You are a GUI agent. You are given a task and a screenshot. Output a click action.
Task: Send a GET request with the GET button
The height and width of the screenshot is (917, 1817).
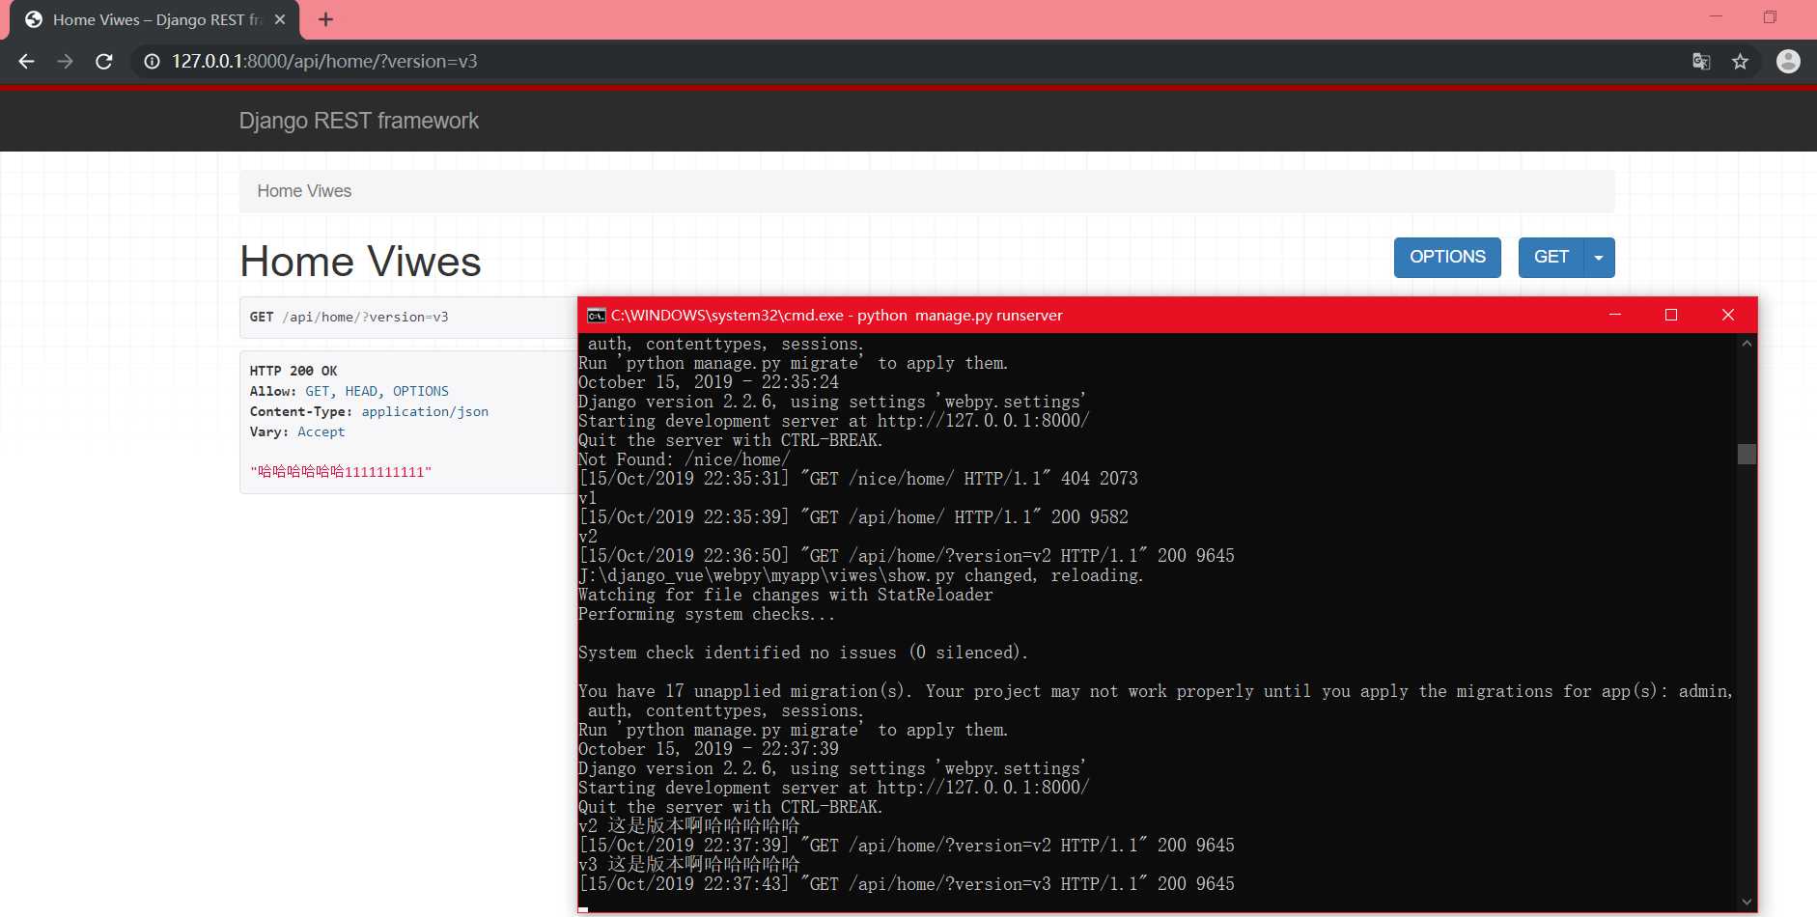(1551, 258)
